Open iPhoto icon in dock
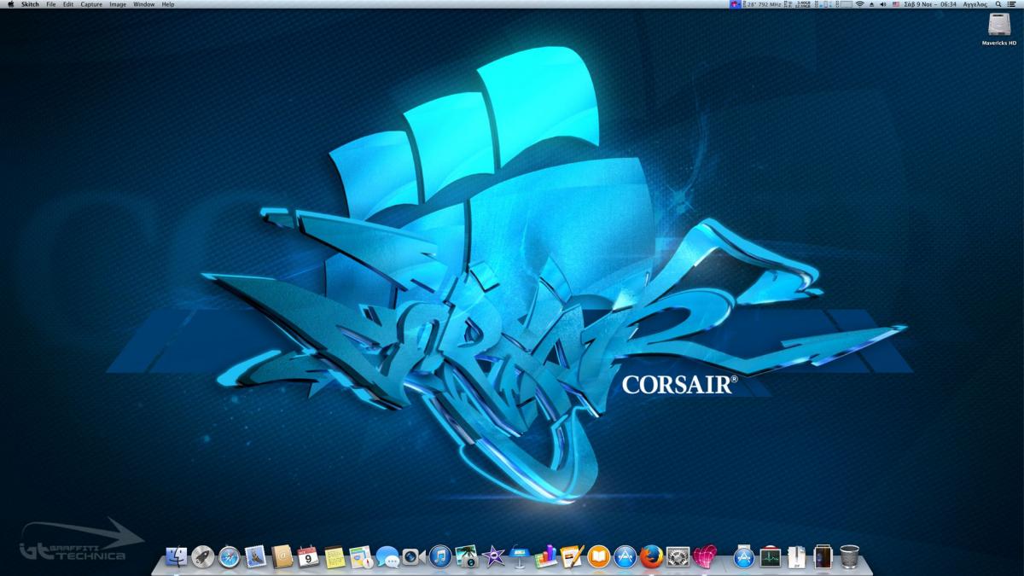The image size is (1024, 576). click(466, 557)
